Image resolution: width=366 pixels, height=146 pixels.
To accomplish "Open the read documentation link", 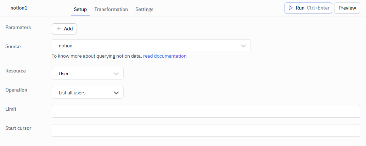I will 165,56.
